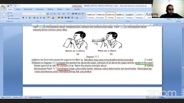184x103 pixels.
Task: Click English (Malaysia) language indicator
Action: click(x=35, y=97)
